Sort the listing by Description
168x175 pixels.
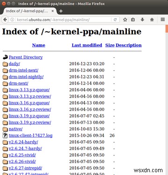pyautogui.click(x=129, y=45)
